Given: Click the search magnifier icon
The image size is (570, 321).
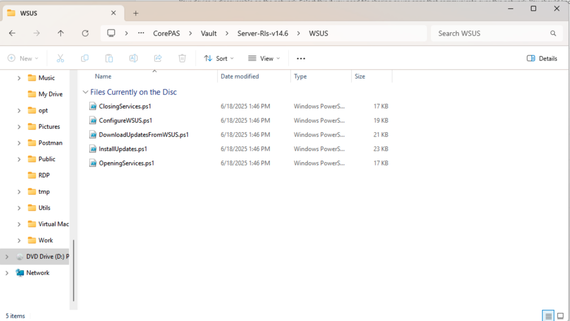Looking at the screenshot, I should 553,33.
